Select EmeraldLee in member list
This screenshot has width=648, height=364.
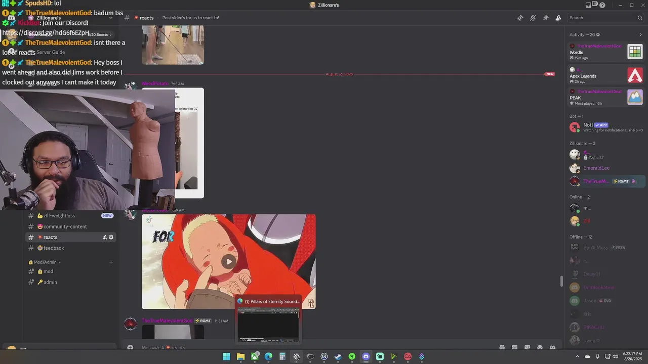point(606,168)
